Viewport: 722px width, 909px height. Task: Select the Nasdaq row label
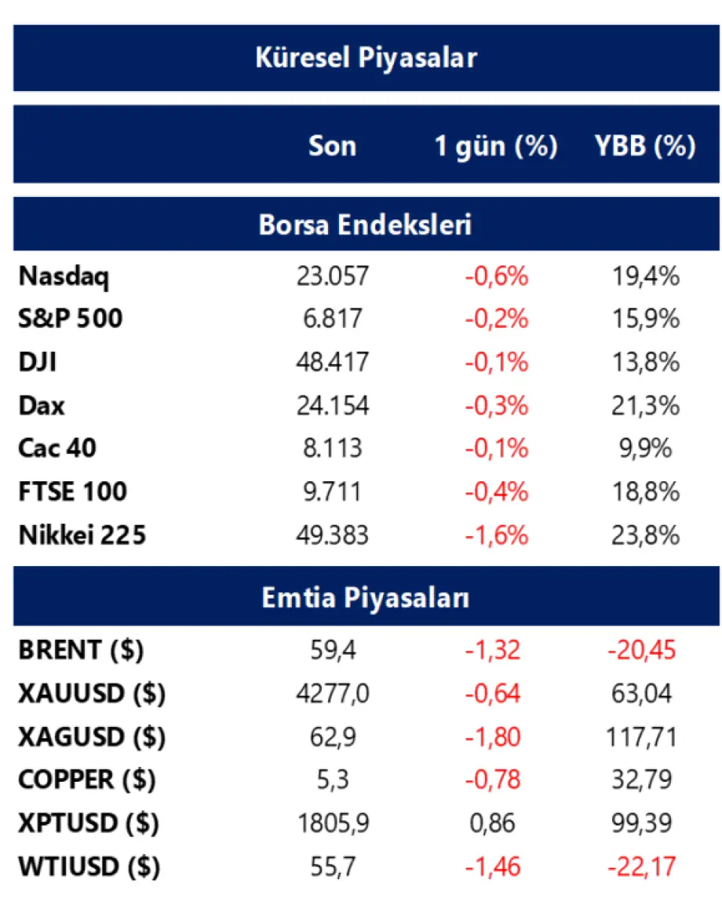63,277
